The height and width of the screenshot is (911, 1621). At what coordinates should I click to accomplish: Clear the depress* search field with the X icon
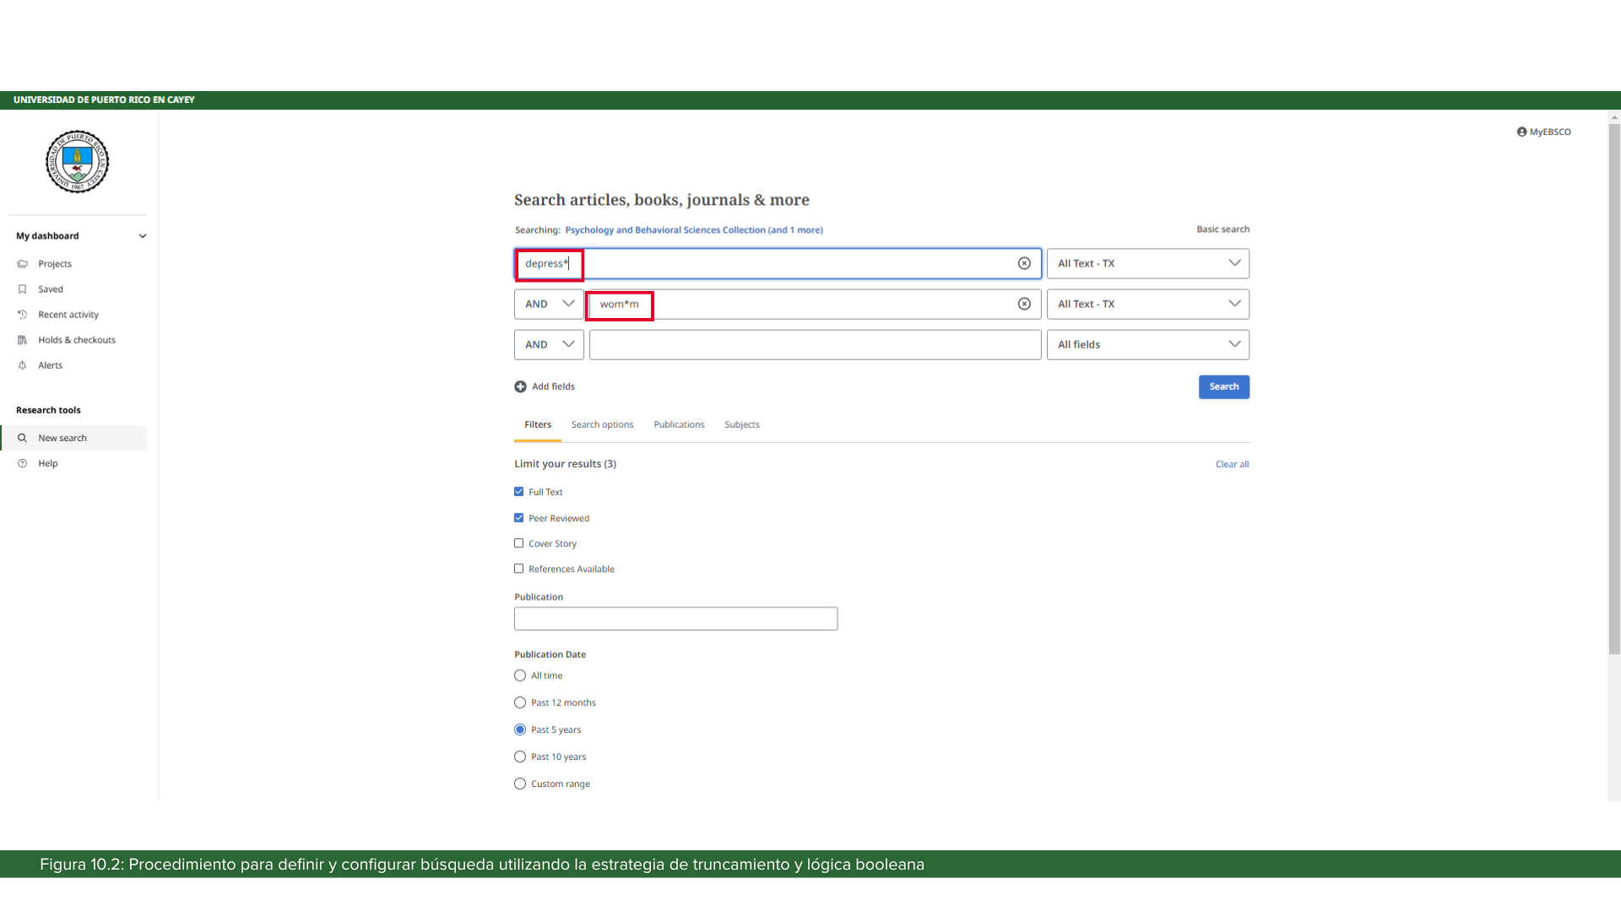click(1024, 263)
